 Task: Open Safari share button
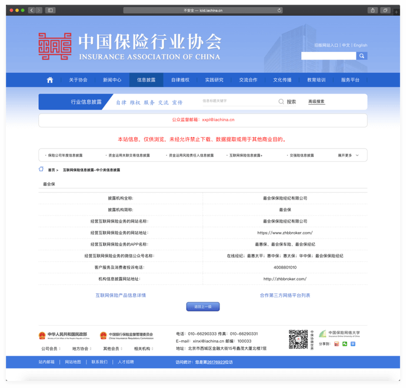[372, 11]
